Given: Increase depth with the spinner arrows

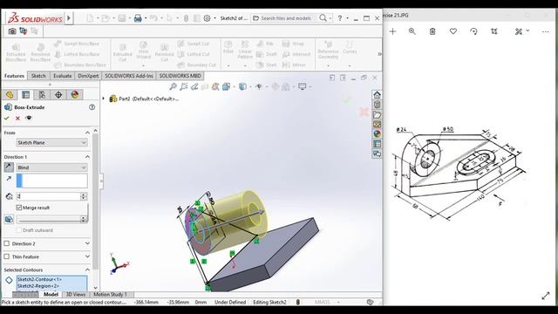Looking at the screenshot, I should [84, 195].
